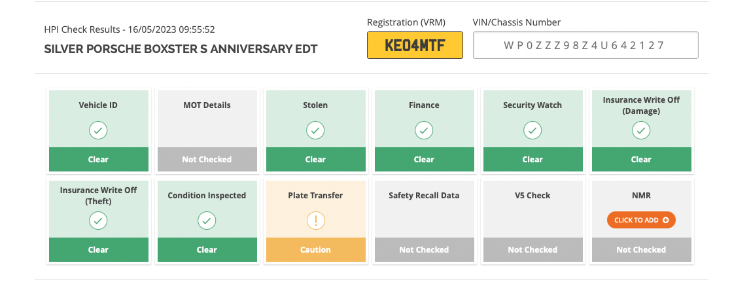Click the Insurance Write Off (Damage) 'Clear' bar
The width and height of the screenshot is (732, 286).
point(641,159)
